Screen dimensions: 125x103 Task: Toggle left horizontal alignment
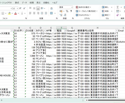coord(30,13)
